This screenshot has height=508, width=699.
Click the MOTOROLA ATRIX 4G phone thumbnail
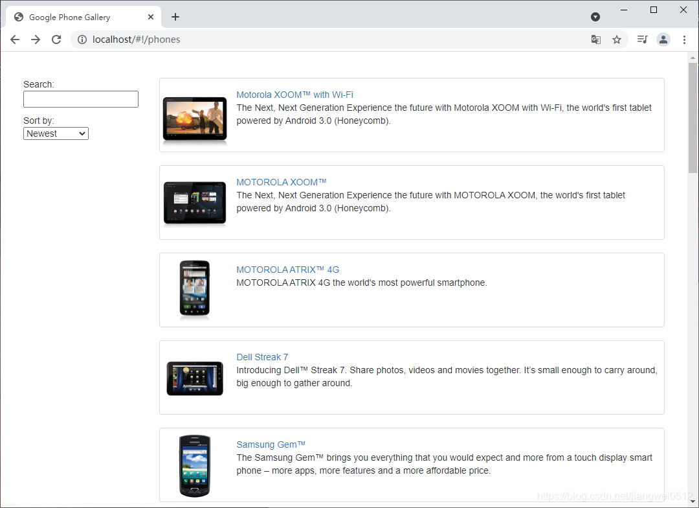(x=195, y=290)
